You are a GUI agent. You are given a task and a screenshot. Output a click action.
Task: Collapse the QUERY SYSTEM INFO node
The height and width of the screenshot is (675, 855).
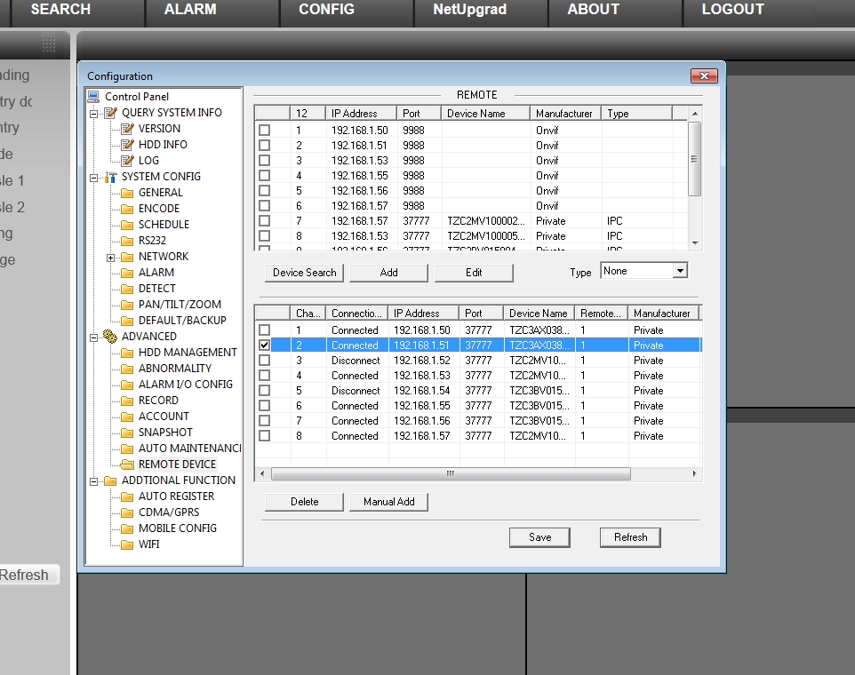[93, 113]
